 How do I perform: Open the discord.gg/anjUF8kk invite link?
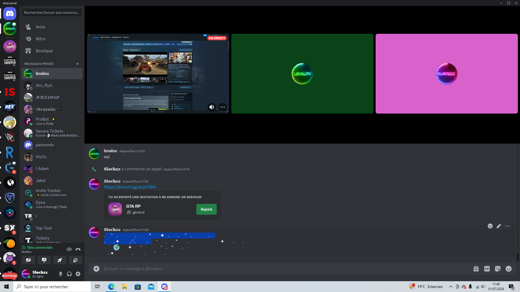pyautogui.click(x=130, y=187)
